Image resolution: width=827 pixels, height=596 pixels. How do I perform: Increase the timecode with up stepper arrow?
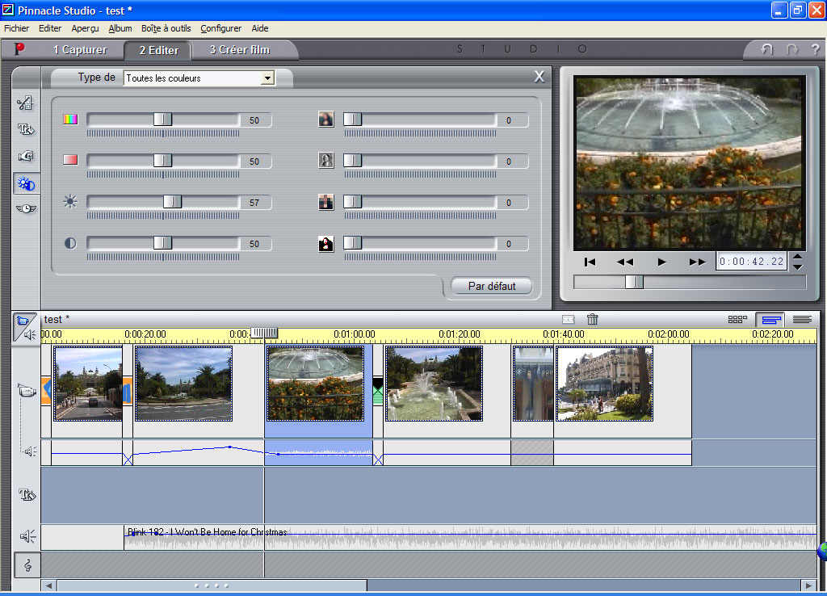(x=797, y=257)
